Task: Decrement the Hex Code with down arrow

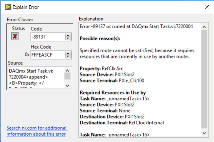Action: pos(68,56)
